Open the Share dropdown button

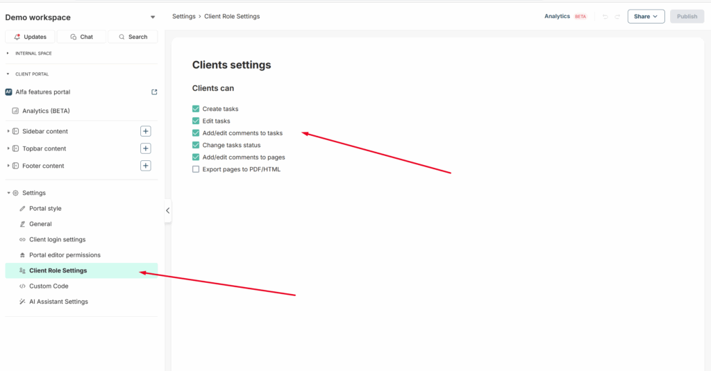coord(646,17)
